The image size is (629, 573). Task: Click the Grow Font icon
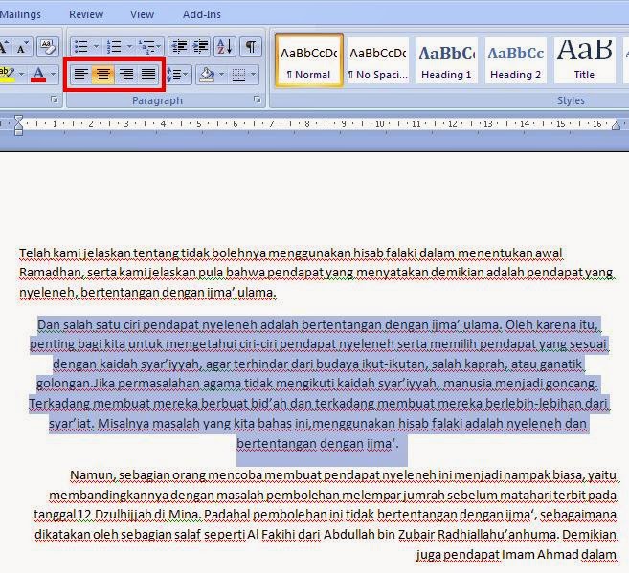point(4,47)
